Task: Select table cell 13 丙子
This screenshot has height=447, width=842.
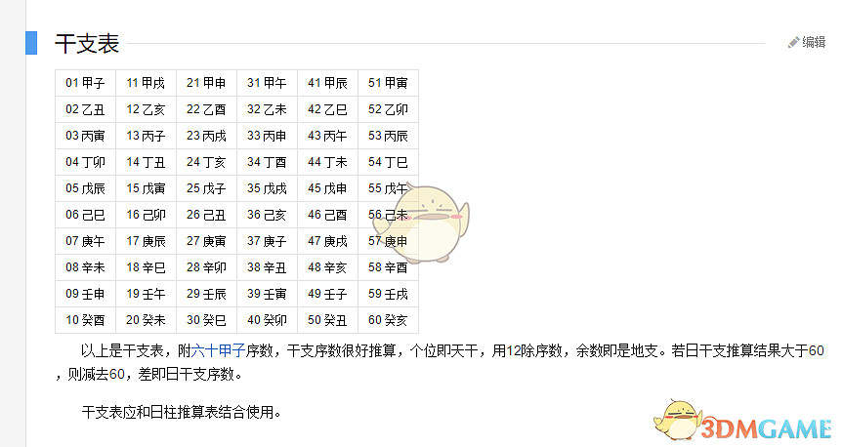Action: pos(147,136)
